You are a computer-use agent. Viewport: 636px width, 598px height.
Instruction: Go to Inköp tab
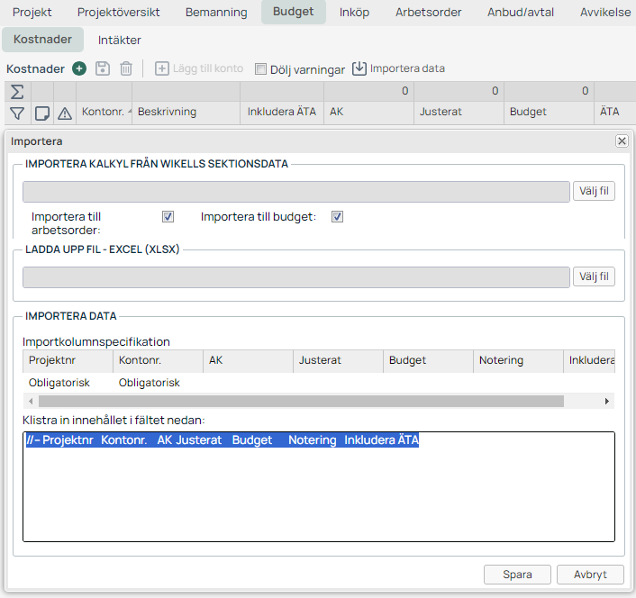[x=355, y=13]
